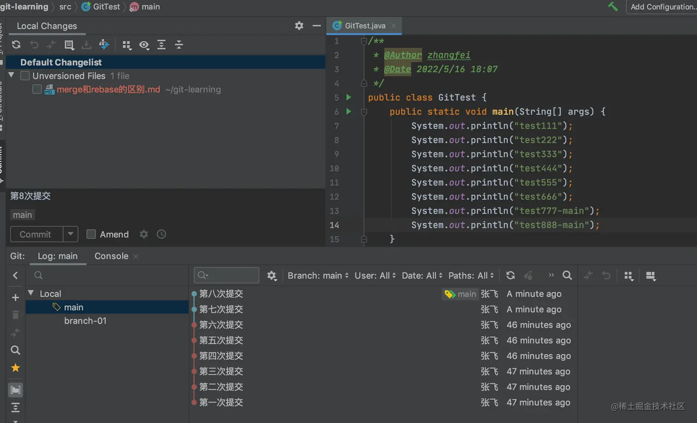Check the merge和rebase的区别.md file checkbox
Screen dimensions: 697x423
pyautogui.click(x=37, y=89)
